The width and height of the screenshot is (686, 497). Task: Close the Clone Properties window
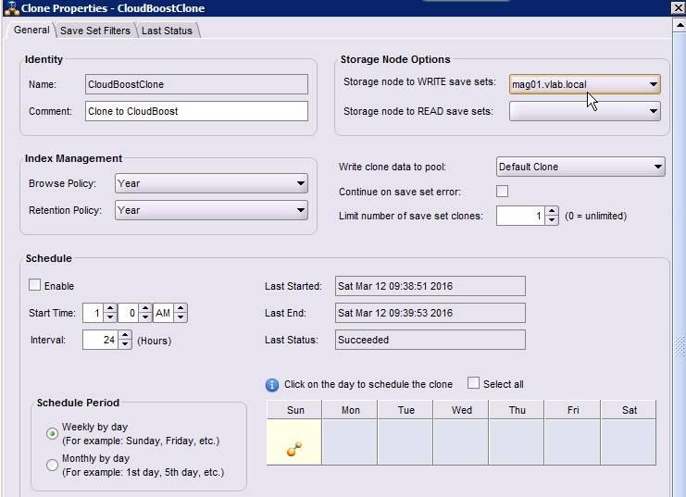click(678, 8)
